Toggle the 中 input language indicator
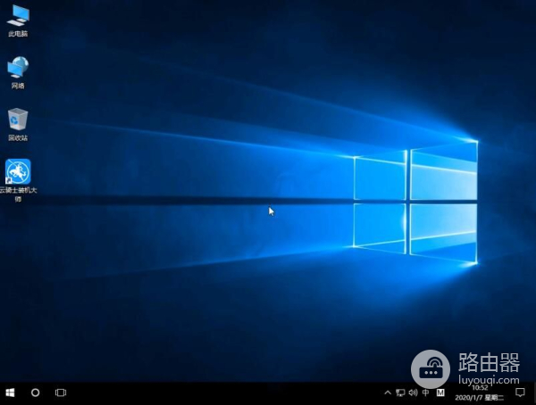The image size is (536, 405). [425, 393]
